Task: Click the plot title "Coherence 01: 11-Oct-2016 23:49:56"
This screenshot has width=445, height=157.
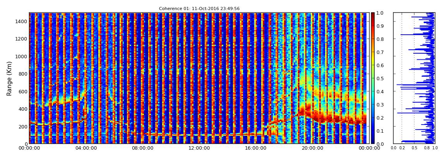Action: click(x=199, y=8)
